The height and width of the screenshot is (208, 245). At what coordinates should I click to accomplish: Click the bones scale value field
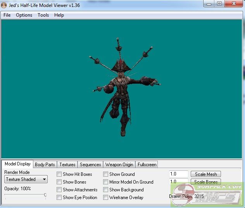[179, 182]
